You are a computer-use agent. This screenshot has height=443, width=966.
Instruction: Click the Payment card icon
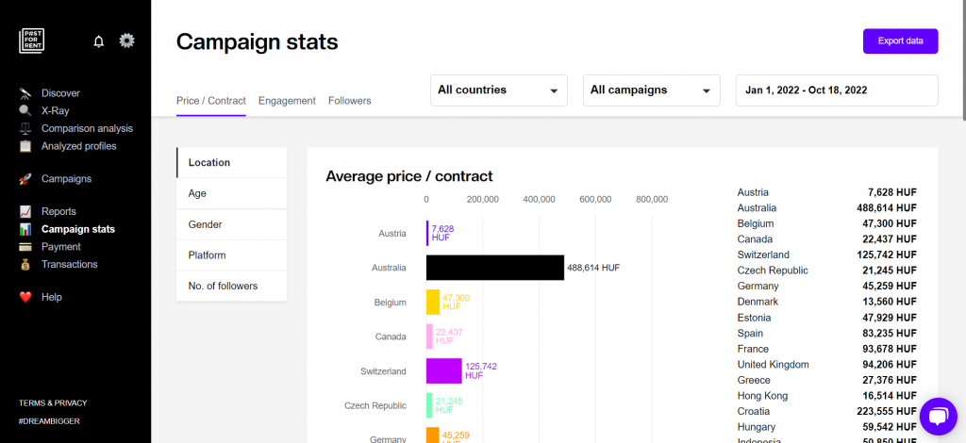tap(25, 247)
